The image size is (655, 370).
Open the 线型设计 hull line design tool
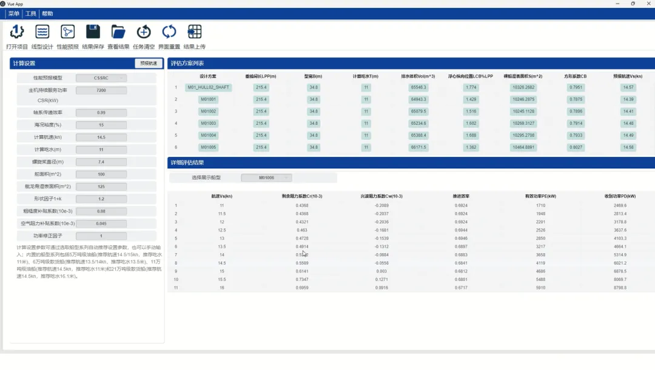point(42,31)
